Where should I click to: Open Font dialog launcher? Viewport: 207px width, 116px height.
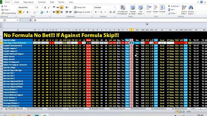[x=50, y=16]
